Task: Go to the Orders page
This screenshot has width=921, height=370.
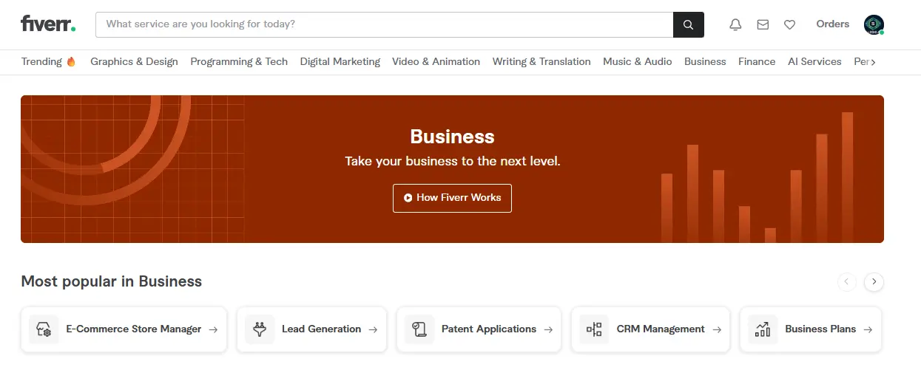Action: coord(833,24)
